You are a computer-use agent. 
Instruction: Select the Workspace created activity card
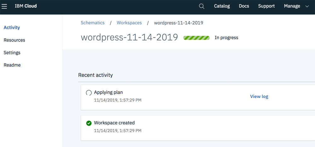point(198,128)
